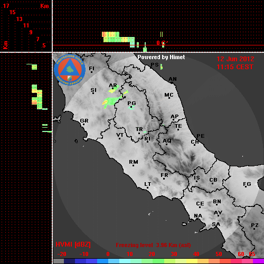264x264 pixels.
Task: Click the PG city label
Action: click(x=131, y=103)
